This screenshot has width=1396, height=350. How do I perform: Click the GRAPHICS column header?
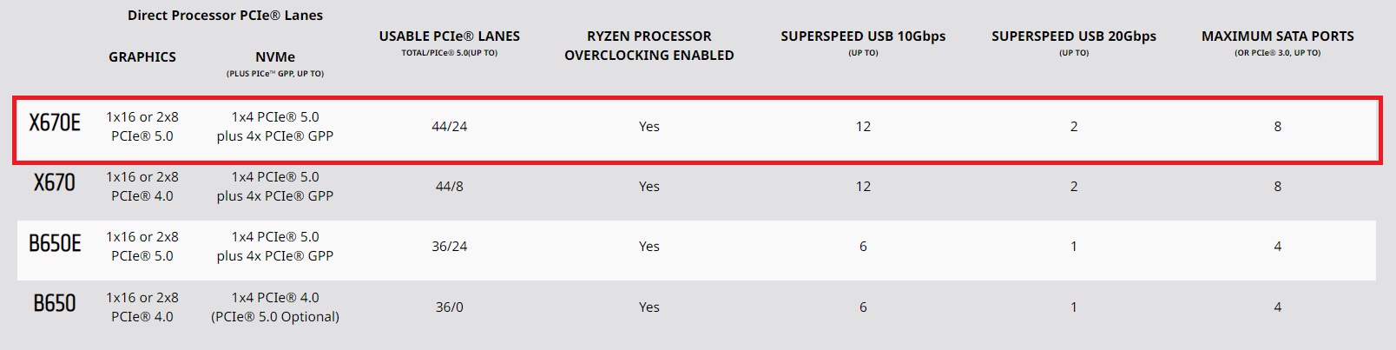(142, 56)
